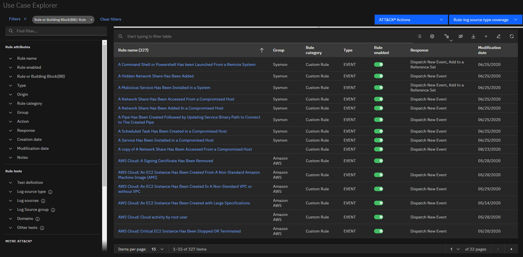Click the download export icon

pyautogui.click(x=473, y=36)
